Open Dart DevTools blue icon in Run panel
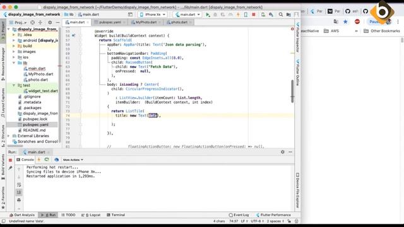Viewport: 404px width, 227px height. (x=56, y=160)
